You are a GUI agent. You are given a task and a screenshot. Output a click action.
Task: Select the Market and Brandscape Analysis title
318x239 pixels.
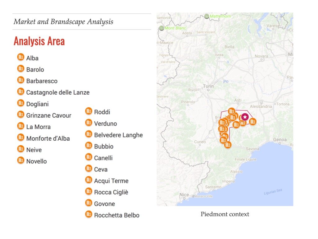tap(63, 22)
